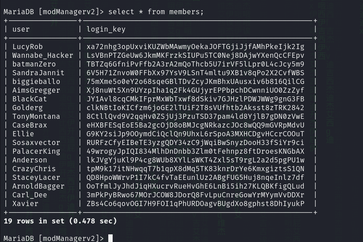Click the Ellie user entry
Image resolution: width=363 pixels, height=242 pixels.
pyautogui.click(x=23, y=134)
